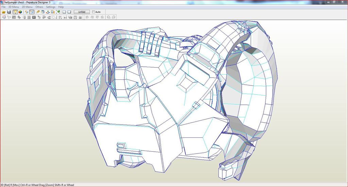Click the diagonal striped edge tool icon
Screen dimensions: 348x187
[19, 17]
